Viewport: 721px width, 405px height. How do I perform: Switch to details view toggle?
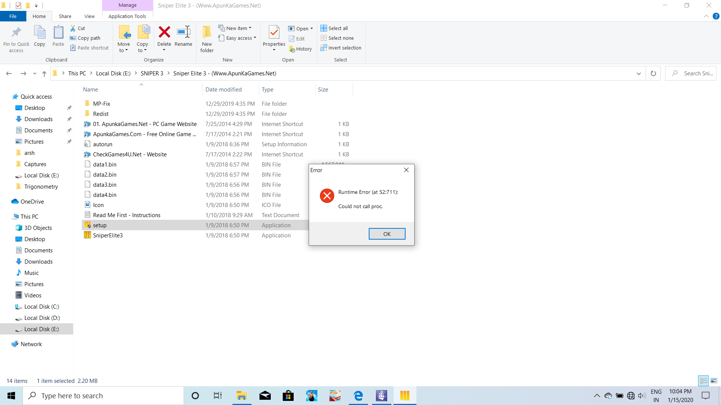(x=703, y=381)
